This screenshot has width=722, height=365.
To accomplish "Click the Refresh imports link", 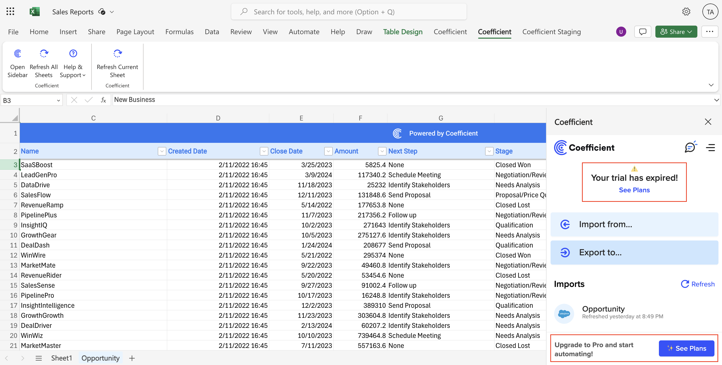I will tap(698, 284).
